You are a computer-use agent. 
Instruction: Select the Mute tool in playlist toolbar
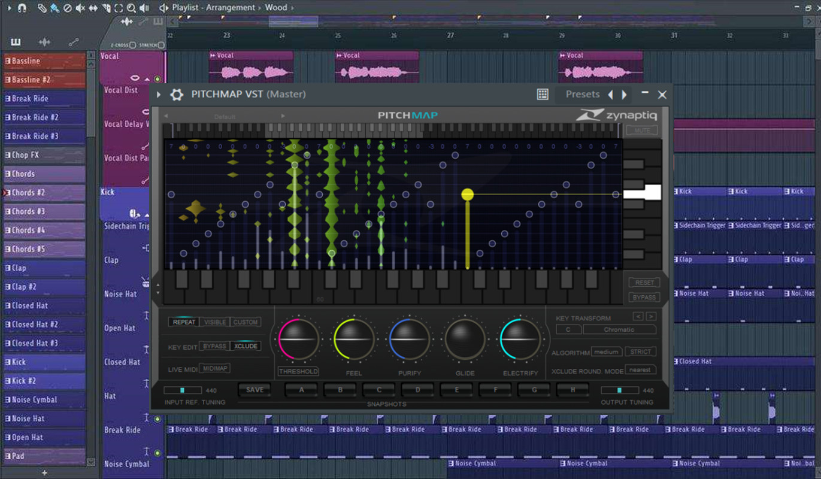pyautogui.click(x=80, y=8)
